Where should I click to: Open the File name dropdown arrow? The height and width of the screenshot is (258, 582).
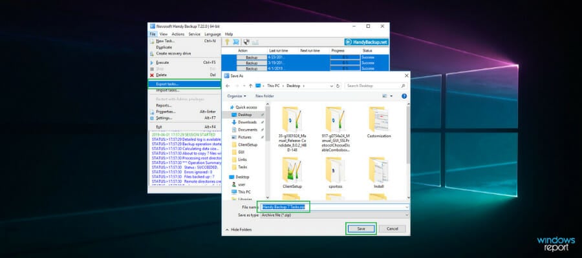pos(407,207)
